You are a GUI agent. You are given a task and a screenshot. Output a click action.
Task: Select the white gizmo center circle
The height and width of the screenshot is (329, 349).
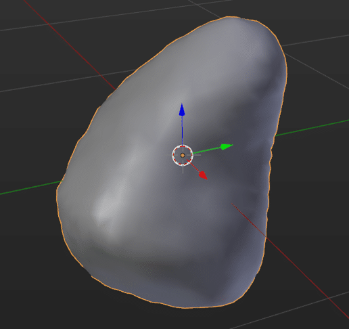tap(183, 155)
